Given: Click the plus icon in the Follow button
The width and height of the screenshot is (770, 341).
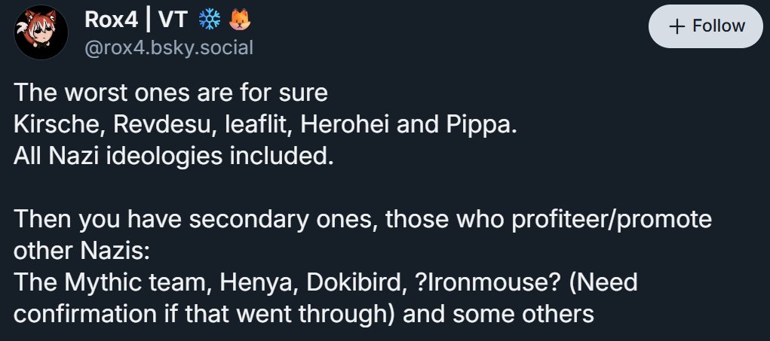Looking at the screenshot, I should click(676, 26).
